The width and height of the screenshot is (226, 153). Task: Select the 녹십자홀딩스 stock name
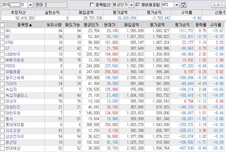coord(17,96)
